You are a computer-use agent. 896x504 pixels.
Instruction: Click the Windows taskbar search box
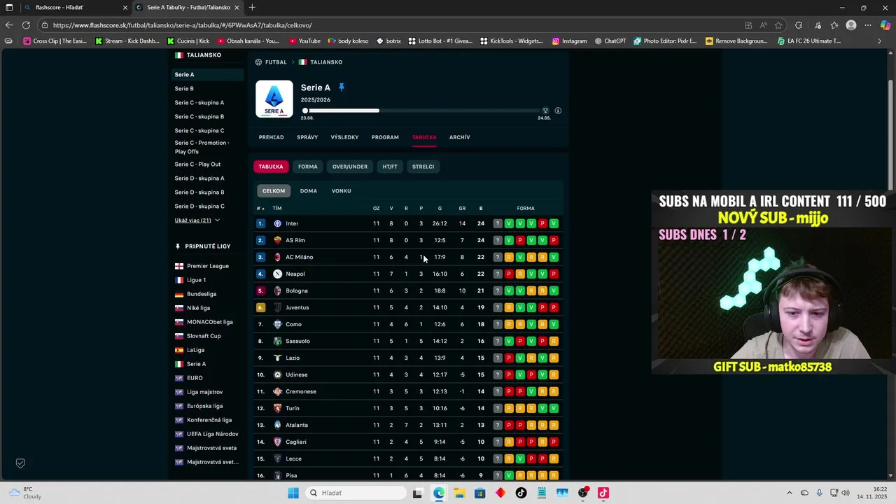(x=356, y=493)
